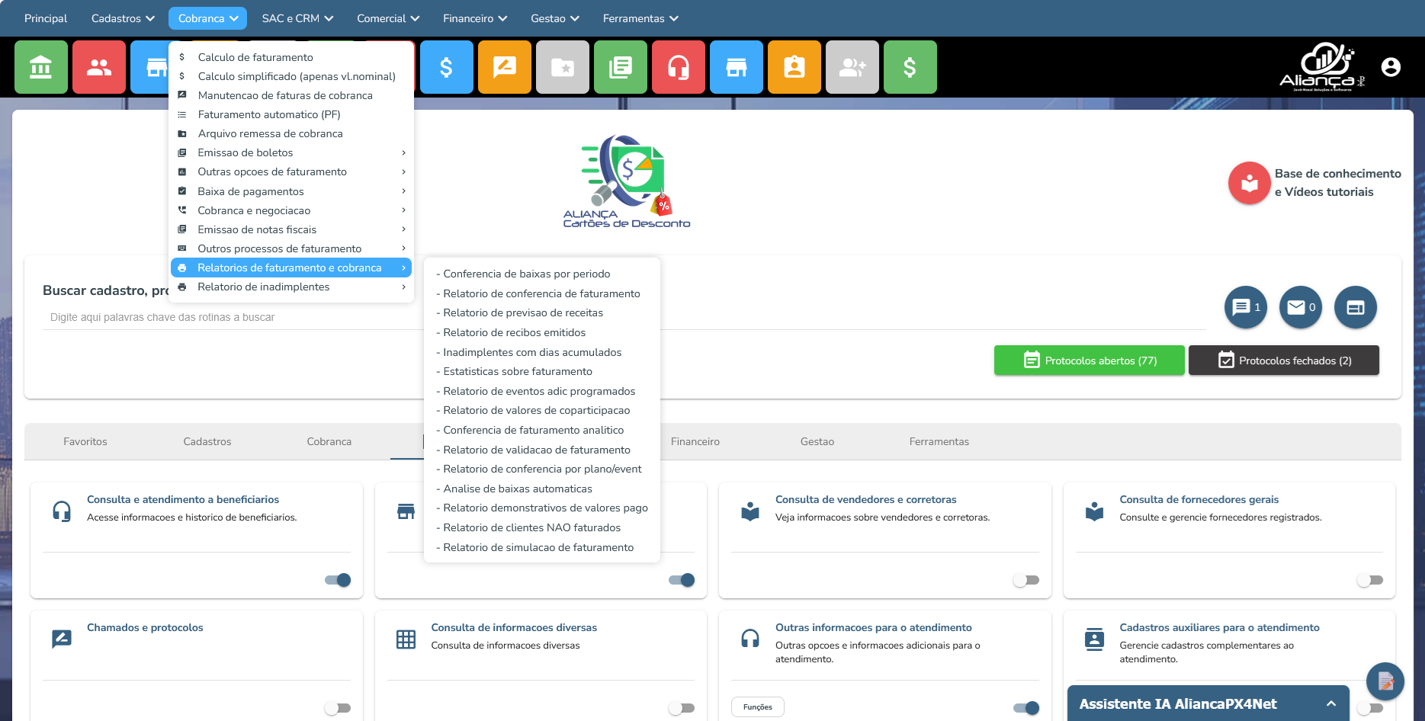This screenshot has height=721, width=1425.
Task: Select Arquivo remessa de cobranca menu item
Action: pos(291,133)
